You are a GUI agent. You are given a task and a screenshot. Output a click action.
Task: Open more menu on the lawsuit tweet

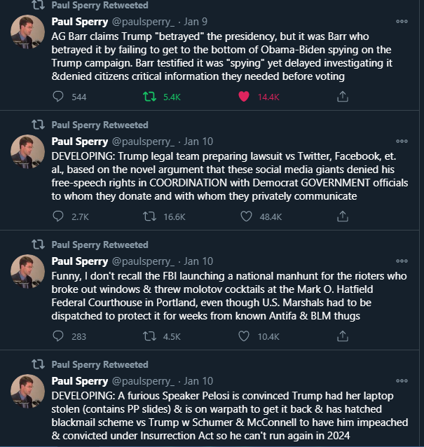click(402, 141)
